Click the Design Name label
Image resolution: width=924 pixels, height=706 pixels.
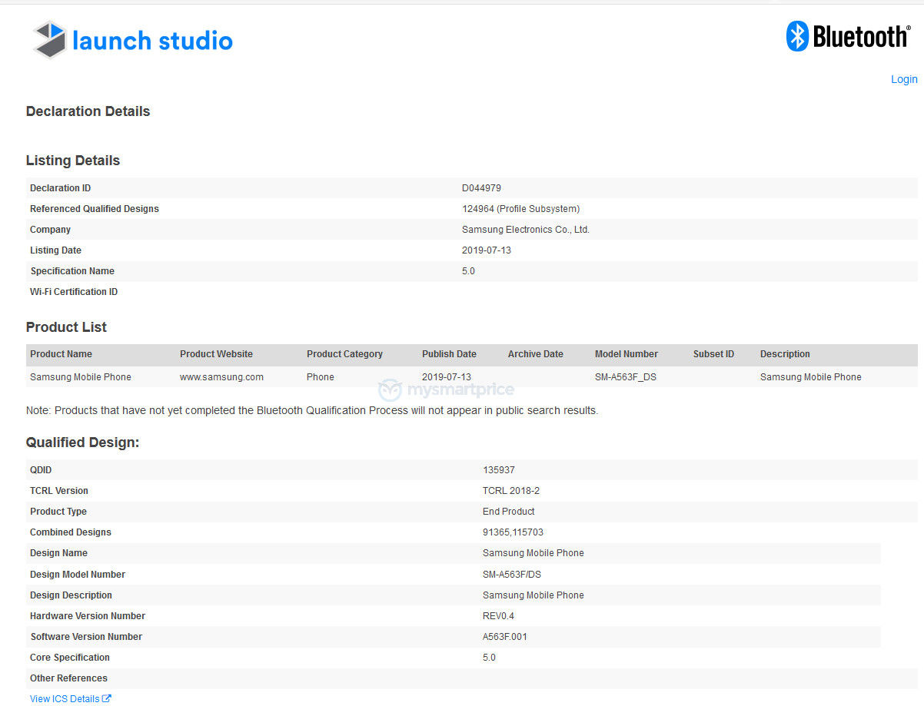tap(58, 552)
